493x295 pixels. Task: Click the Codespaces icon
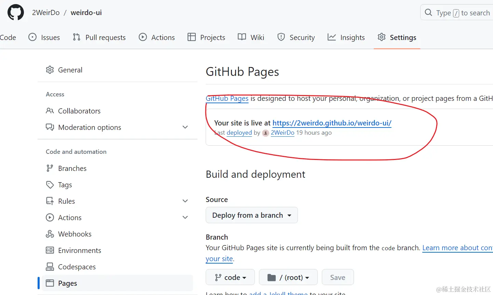point(50,267)
